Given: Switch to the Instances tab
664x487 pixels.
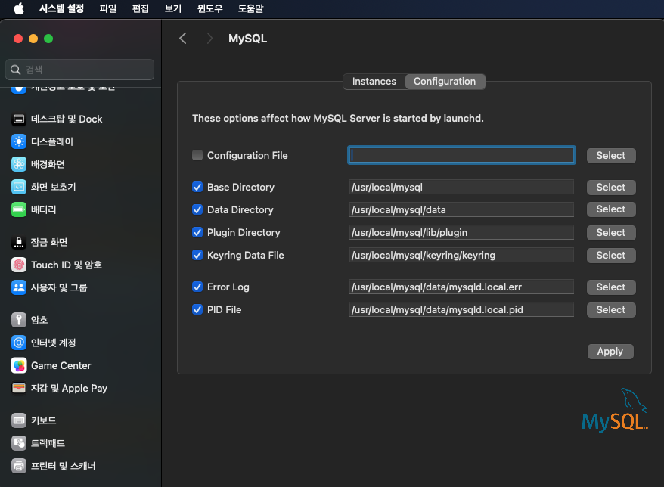Looking at the screenshot, I should tap(374, 82).
